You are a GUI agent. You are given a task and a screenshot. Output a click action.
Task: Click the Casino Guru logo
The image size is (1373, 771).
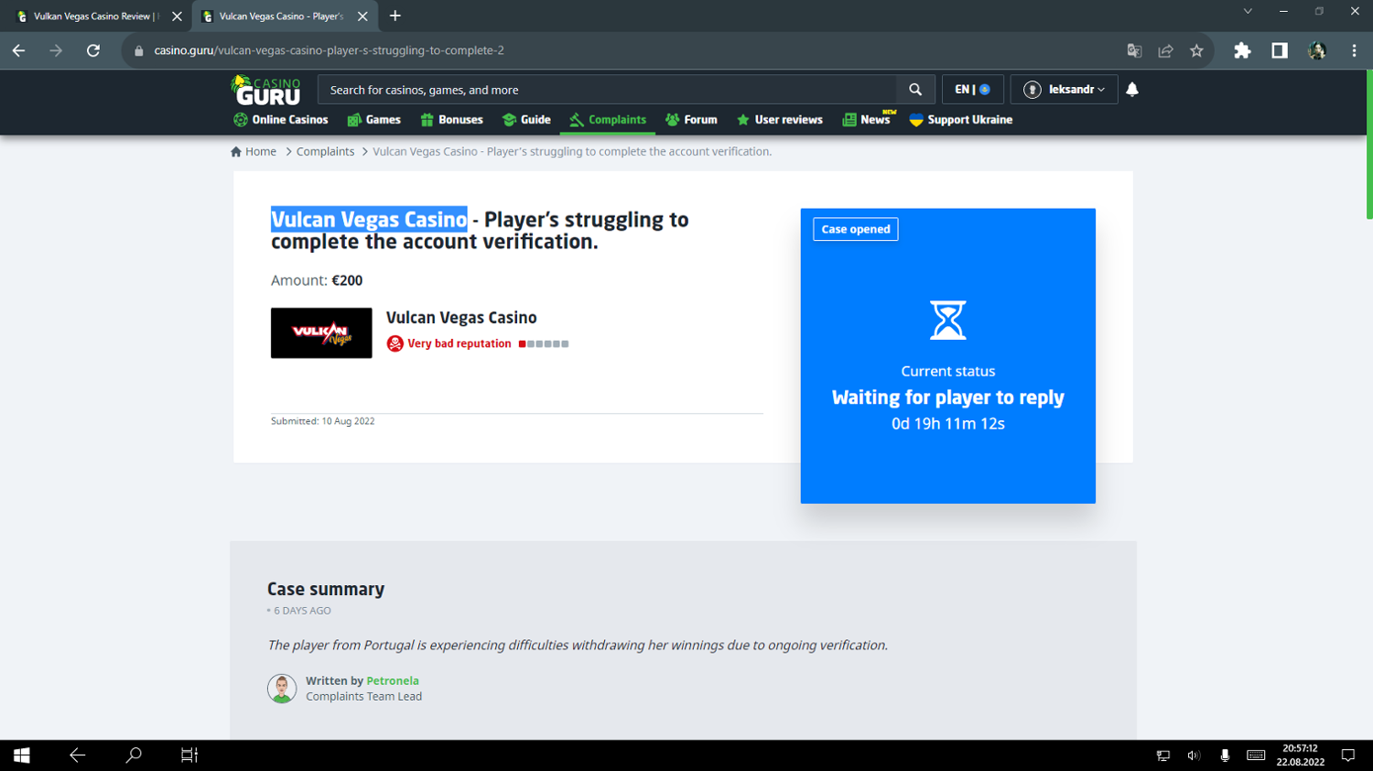coord(265,91)
